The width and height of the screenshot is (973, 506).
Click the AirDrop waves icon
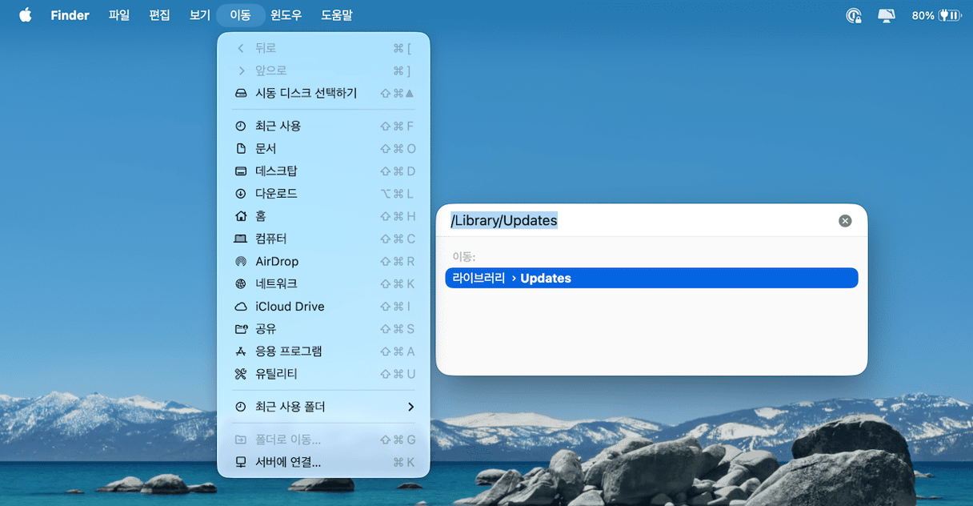pyautogui.click(x=241, y=261)
